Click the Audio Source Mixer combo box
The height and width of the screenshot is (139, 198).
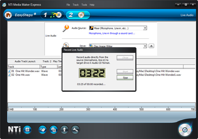click(118, 28)
